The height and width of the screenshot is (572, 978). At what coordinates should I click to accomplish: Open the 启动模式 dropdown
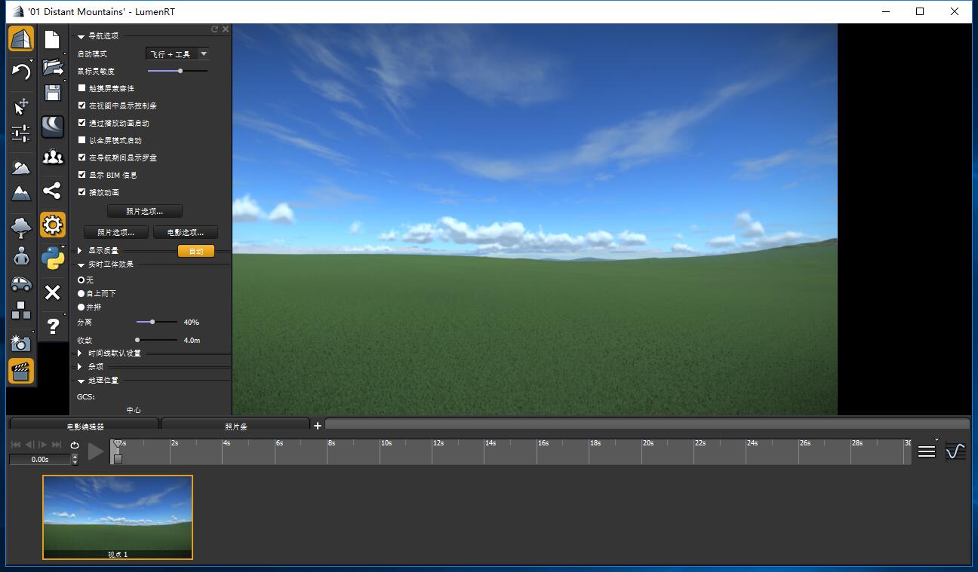[x=177, y=54]
